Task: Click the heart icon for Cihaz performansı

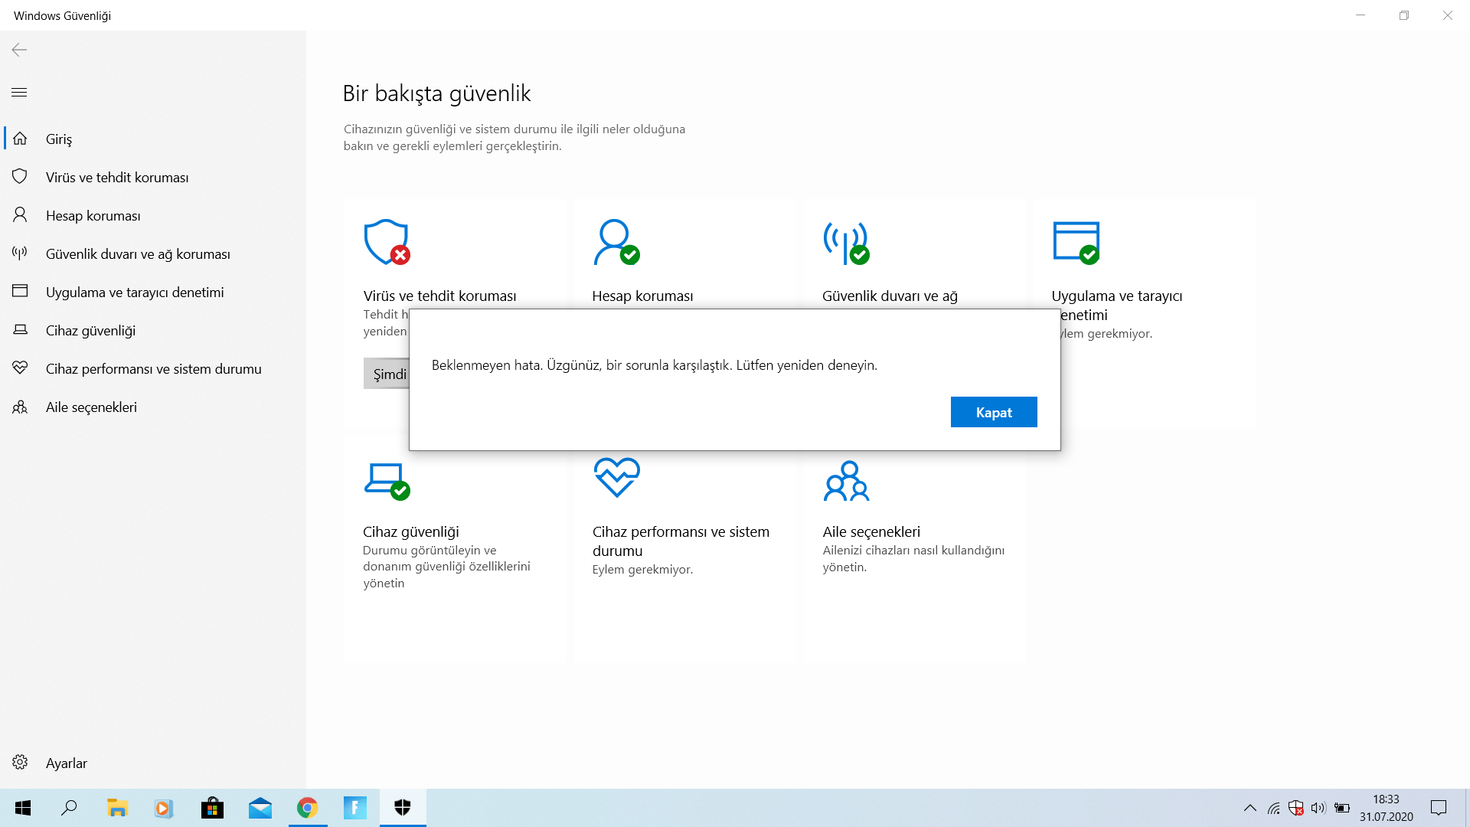Action: (20, 368)
